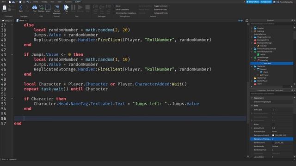Click Toggle Comment action
Screen dimensions: 296x166
(160, 6)
